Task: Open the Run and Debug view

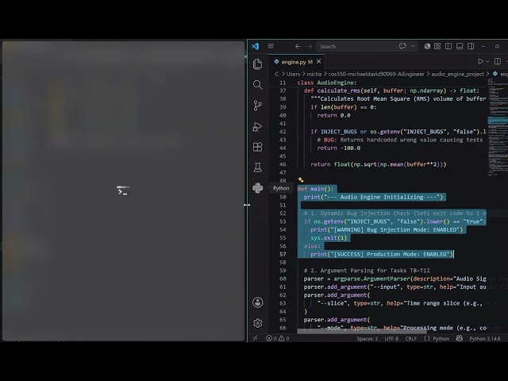Action: click(x=257, y=126)
